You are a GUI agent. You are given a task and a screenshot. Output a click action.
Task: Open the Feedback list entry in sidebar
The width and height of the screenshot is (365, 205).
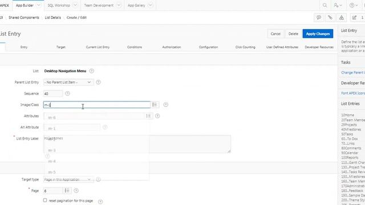tap(352, 191)
